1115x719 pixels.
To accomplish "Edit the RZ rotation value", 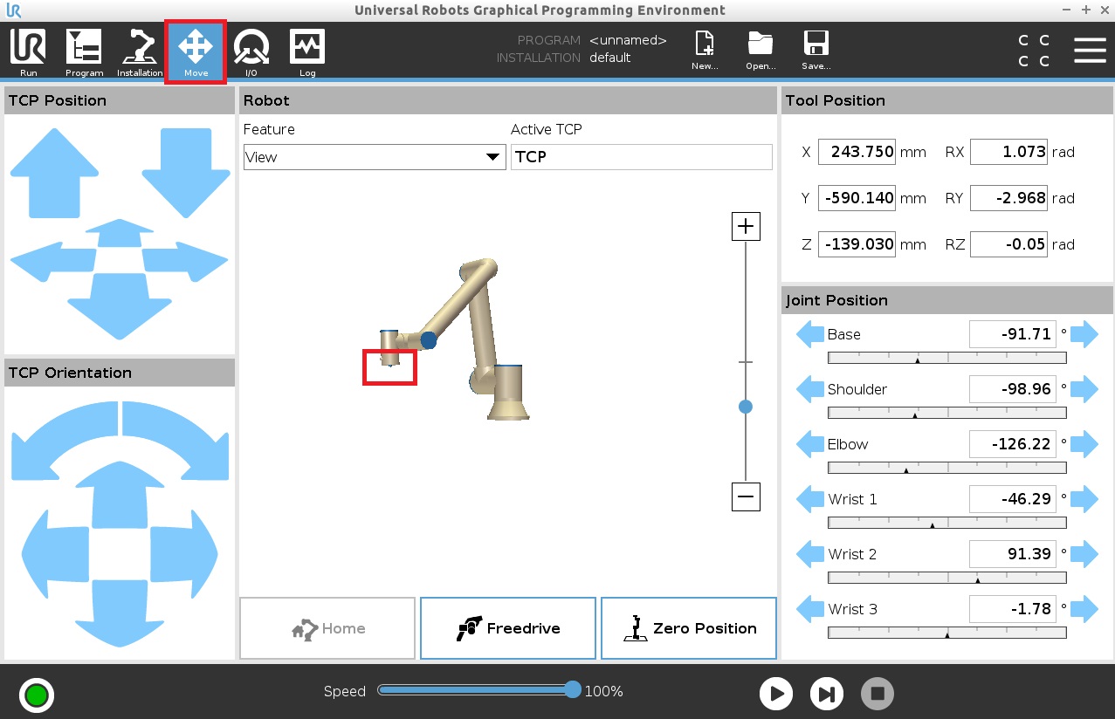I will (1008, 244).
